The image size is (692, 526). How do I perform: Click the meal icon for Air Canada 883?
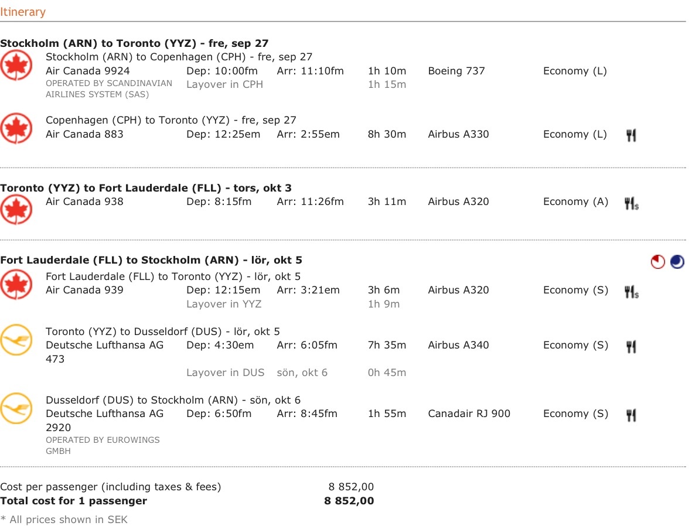point(631,135)
